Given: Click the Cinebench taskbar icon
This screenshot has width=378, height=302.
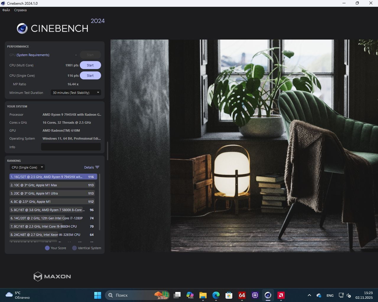Looking at the screenshot, I should point(268,295).
